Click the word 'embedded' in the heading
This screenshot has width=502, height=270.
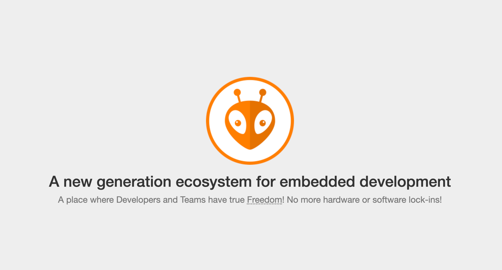(317, 182)
